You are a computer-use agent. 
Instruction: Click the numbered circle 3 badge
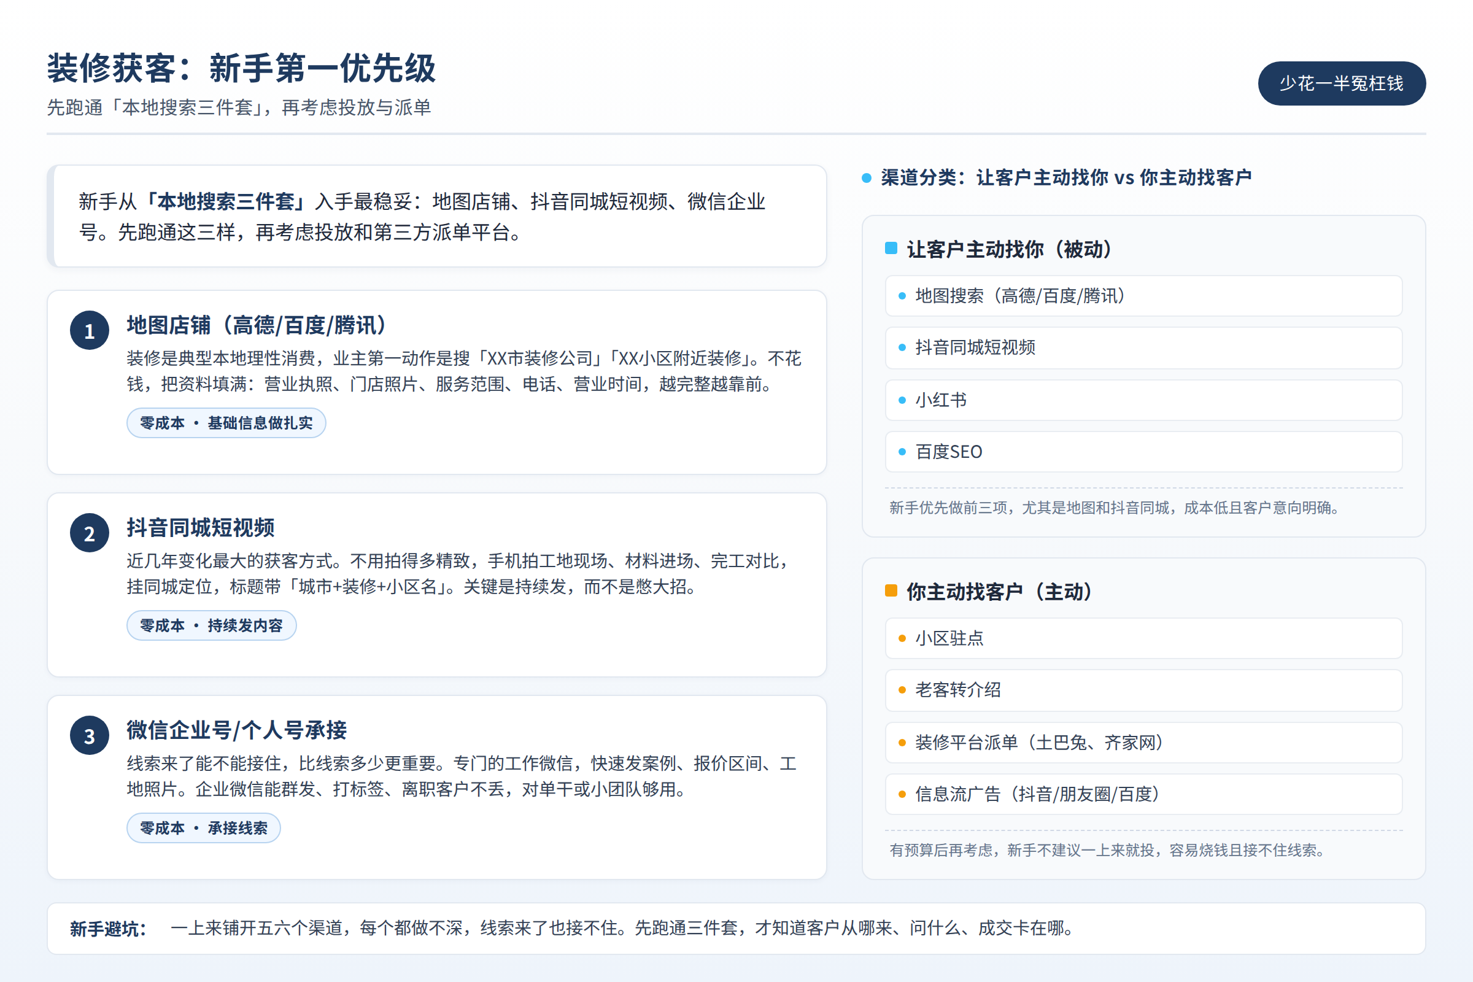point(90,735)
